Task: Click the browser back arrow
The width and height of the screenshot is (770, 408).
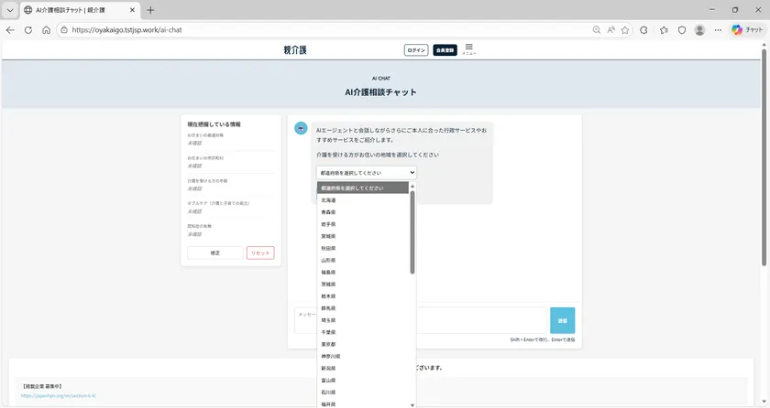Action: coord(10,29)
